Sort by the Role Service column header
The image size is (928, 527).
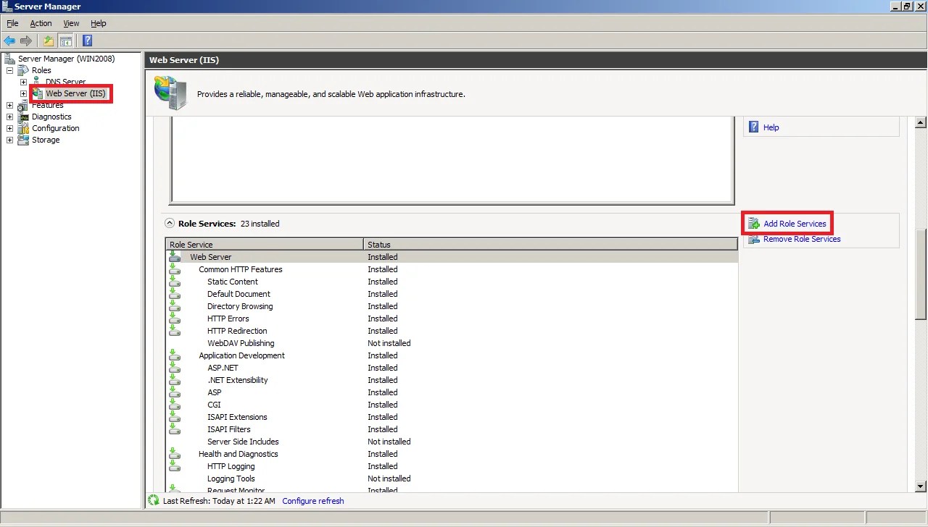tap(265, 245)
